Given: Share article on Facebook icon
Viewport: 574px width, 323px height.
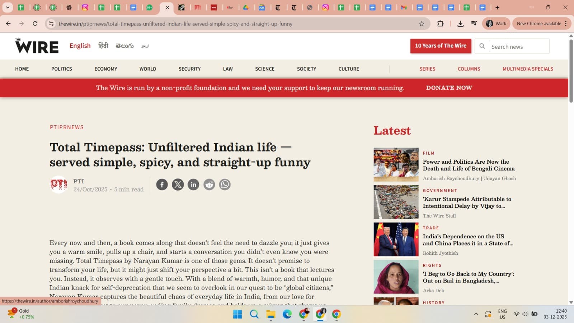Looking at the screenshot, I should (x=162, y=184).
